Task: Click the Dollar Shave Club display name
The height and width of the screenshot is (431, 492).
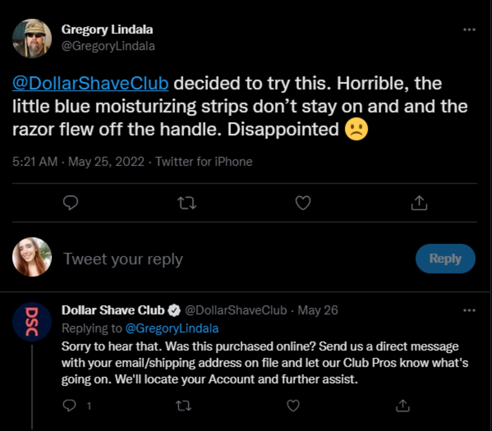Action: 113,310
